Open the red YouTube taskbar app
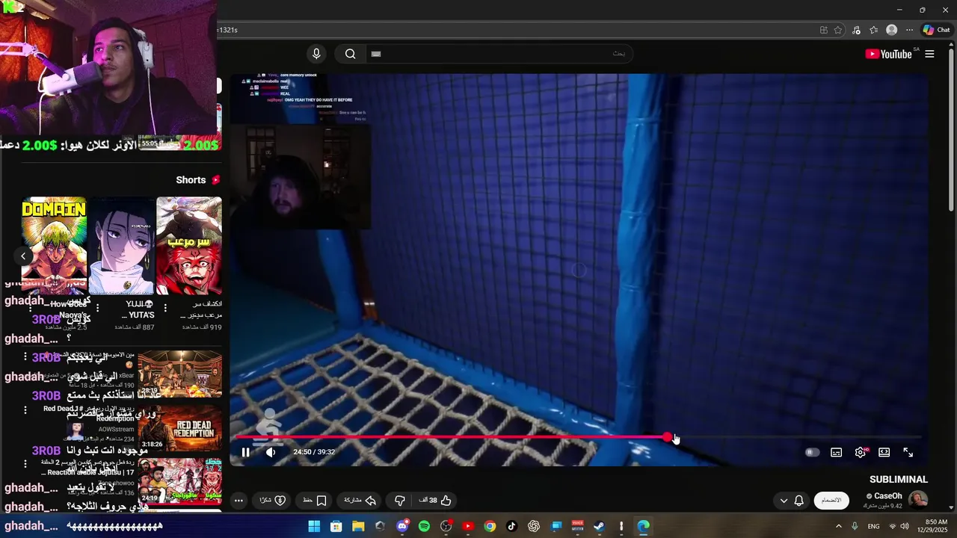 [468, 526]
